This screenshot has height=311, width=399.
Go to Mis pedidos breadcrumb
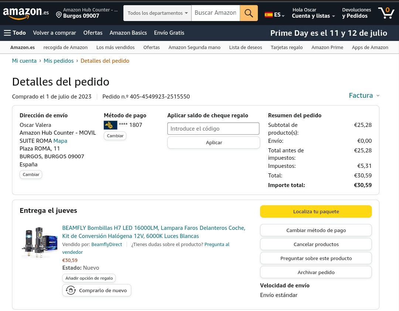click(x=58, y=61)
